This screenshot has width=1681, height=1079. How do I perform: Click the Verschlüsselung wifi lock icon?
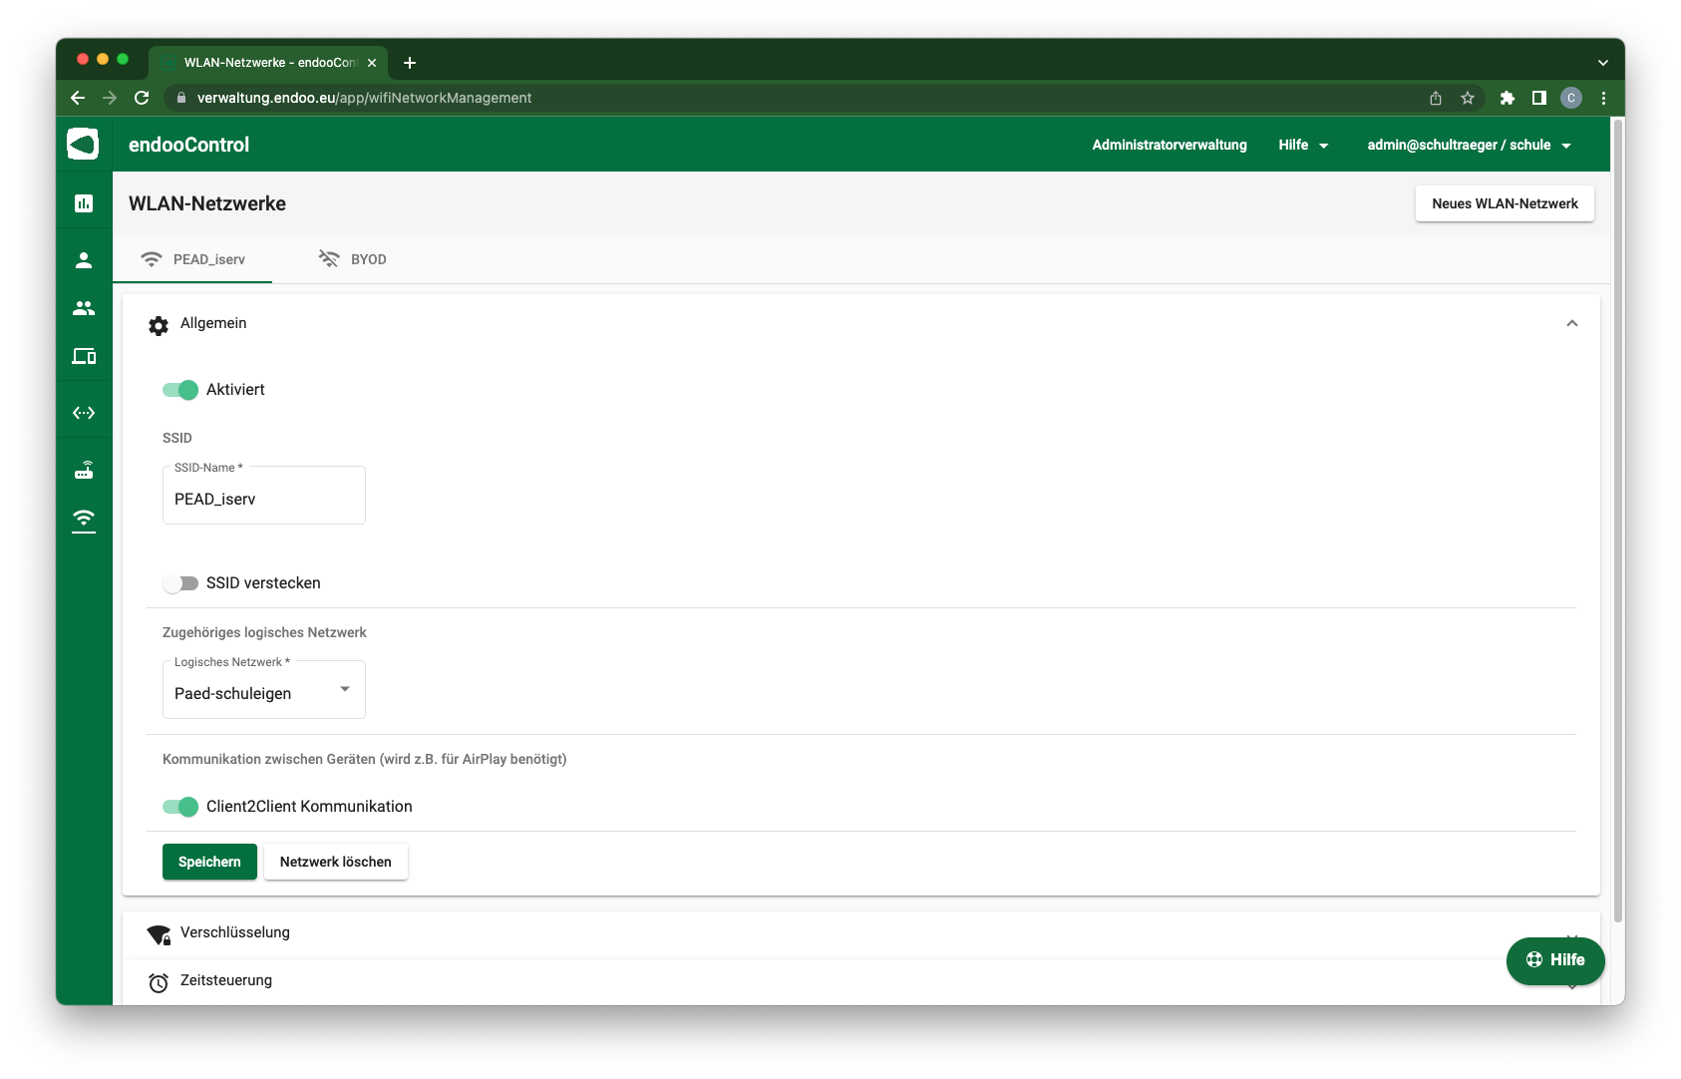[x=159, y=934]
